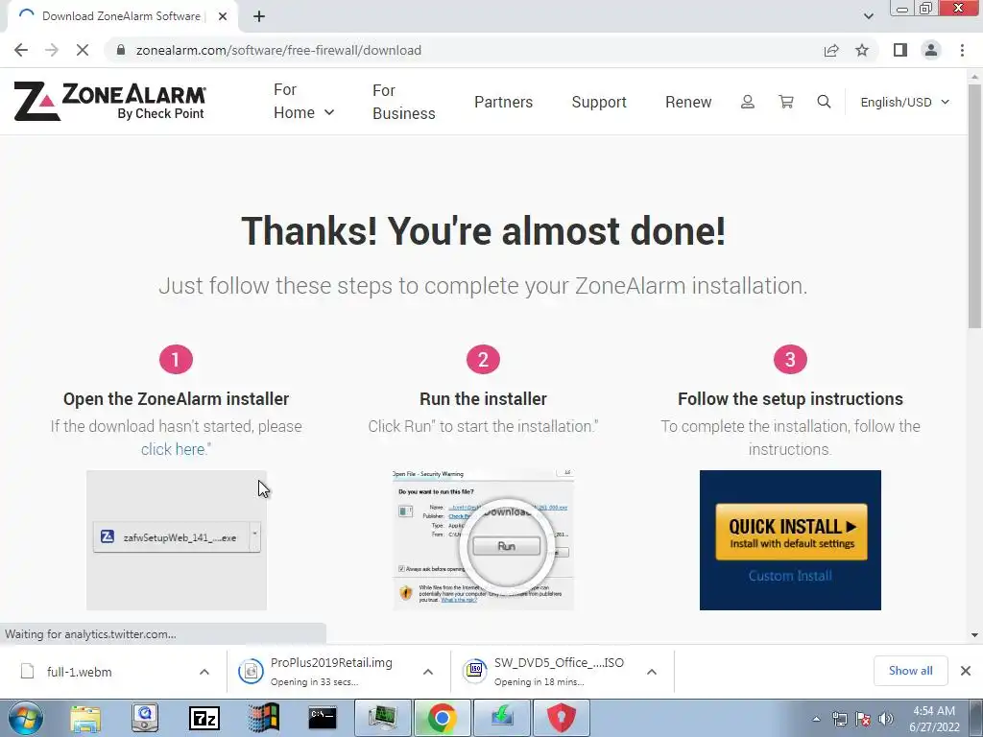Open the Partners menu item

pyautogui.click(x=503, y=102)
